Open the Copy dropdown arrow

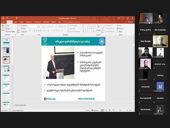coord(11,29)
